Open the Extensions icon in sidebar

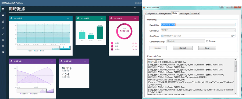point(3,52)
